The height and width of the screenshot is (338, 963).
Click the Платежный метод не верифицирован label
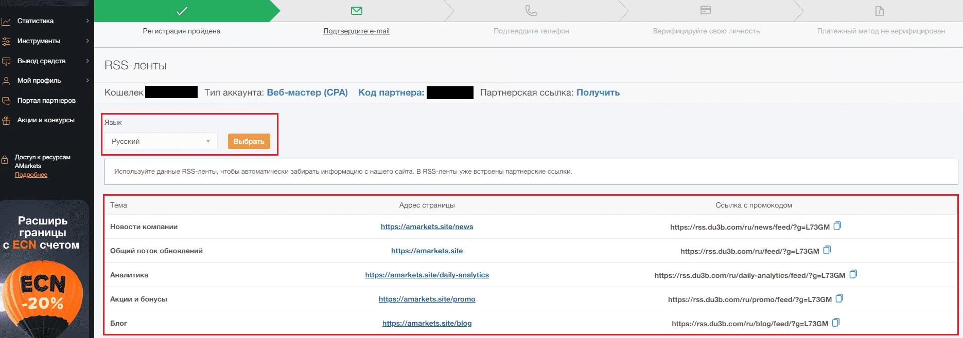(881, 31)
